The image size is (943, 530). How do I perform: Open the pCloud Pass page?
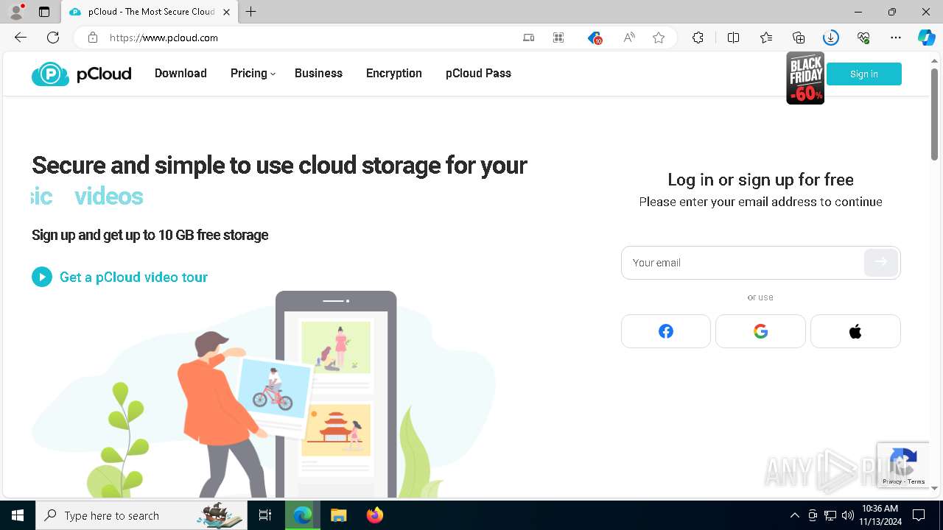[478, 74]
